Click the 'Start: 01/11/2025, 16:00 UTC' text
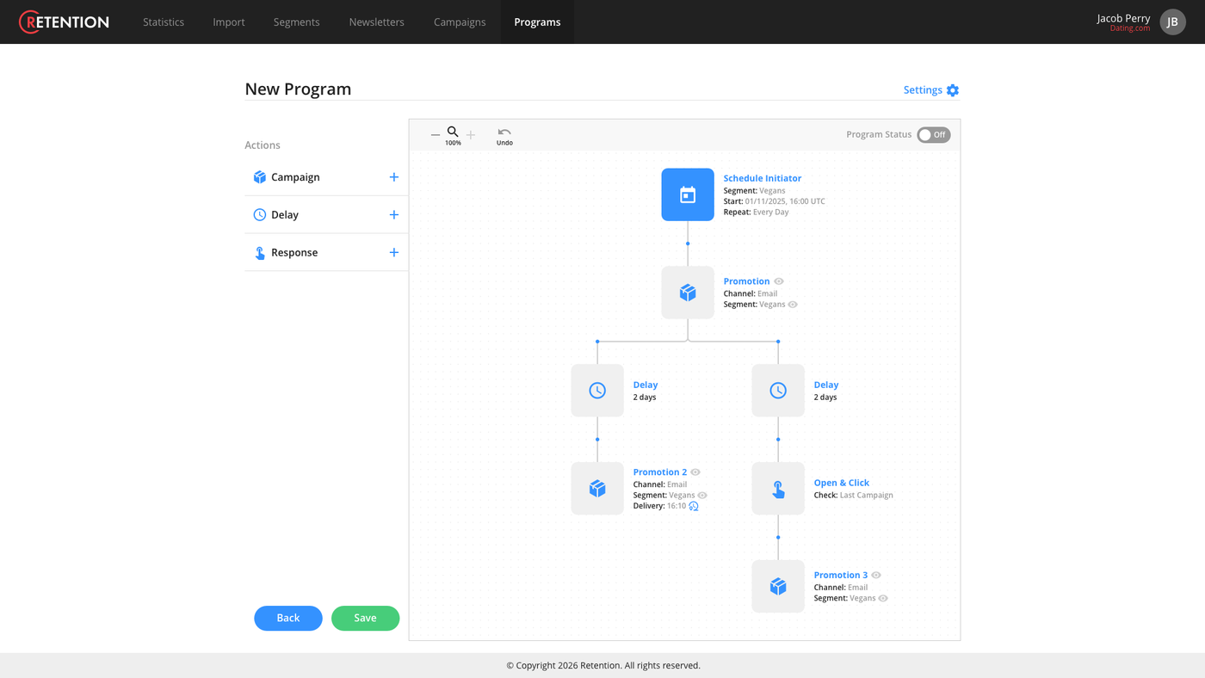Screen dimensions: 1205x678 pos(774,201)
